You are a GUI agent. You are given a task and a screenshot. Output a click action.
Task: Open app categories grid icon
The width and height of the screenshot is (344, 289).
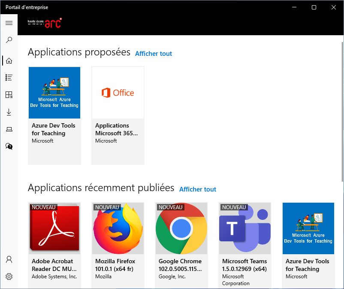[x=9, y=94]
